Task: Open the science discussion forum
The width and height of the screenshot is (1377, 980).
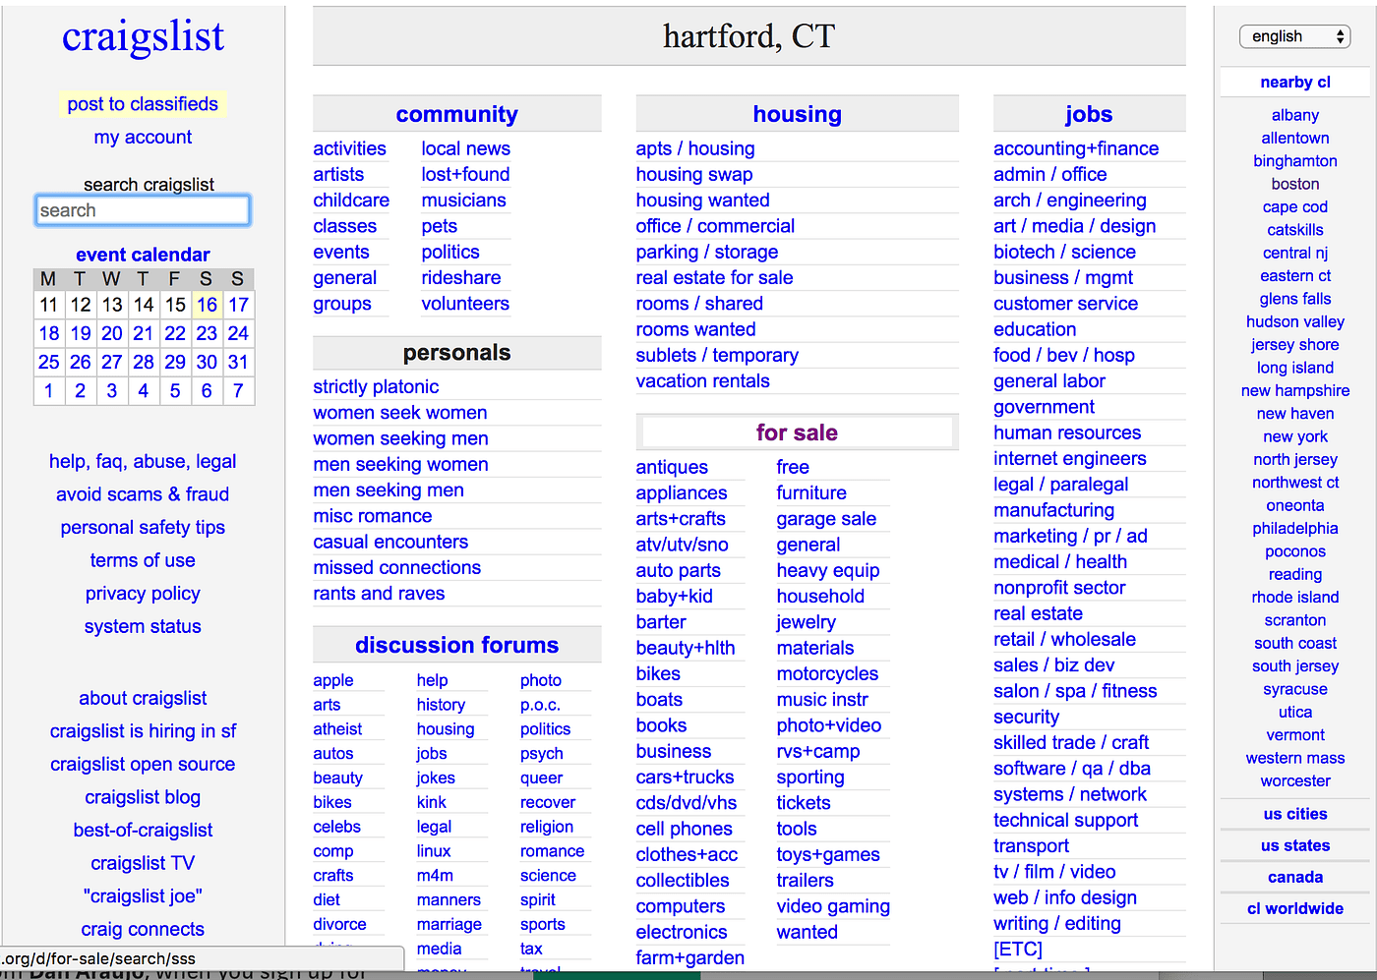Action: pos(548,876)
